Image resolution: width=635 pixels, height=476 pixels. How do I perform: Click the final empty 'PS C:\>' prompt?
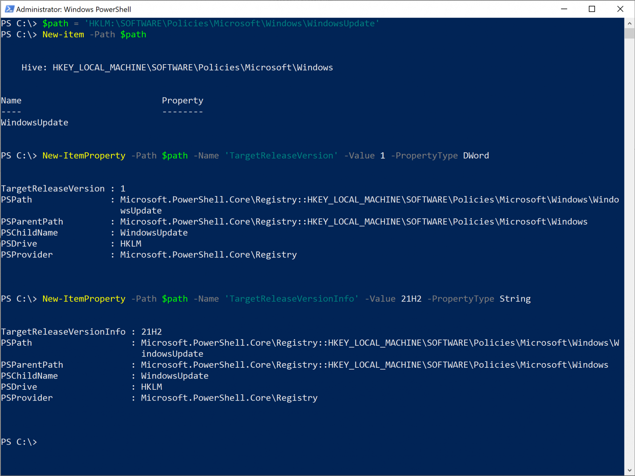click(19, 442)
